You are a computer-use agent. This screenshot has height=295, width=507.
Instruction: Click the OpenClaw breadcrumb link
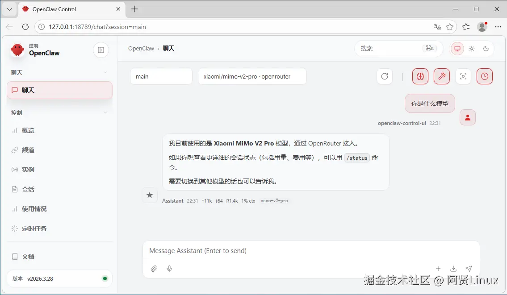[x=141, y=49]
